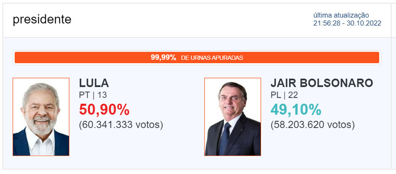The width and height of the screenshot is (396, 174).
Task: Click candidate number 13
Action: pos(102,95)
